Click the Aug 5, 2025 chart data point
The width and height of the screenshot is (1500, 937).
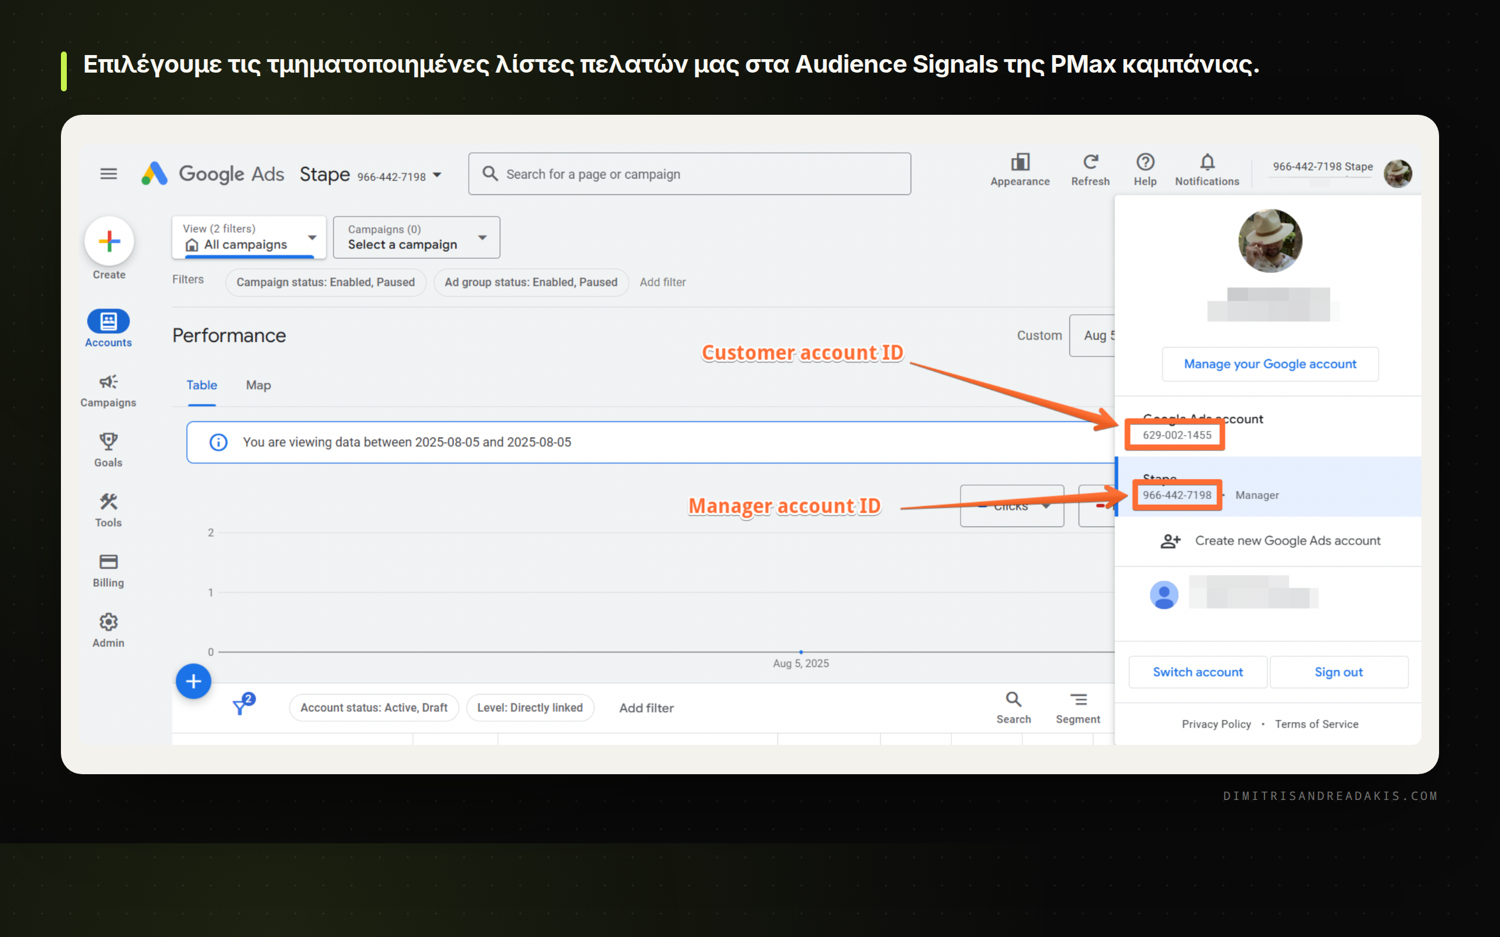(801, 652)
